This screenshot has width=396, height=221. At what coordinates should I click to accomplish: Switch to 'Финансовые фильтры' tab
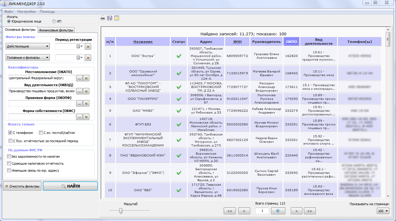pos(56,30)
